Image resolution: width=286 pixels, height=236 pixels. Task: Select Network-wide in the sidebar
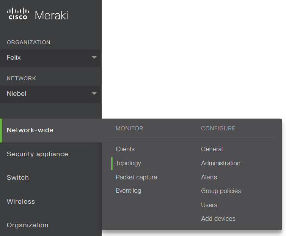tap(30, 130)
